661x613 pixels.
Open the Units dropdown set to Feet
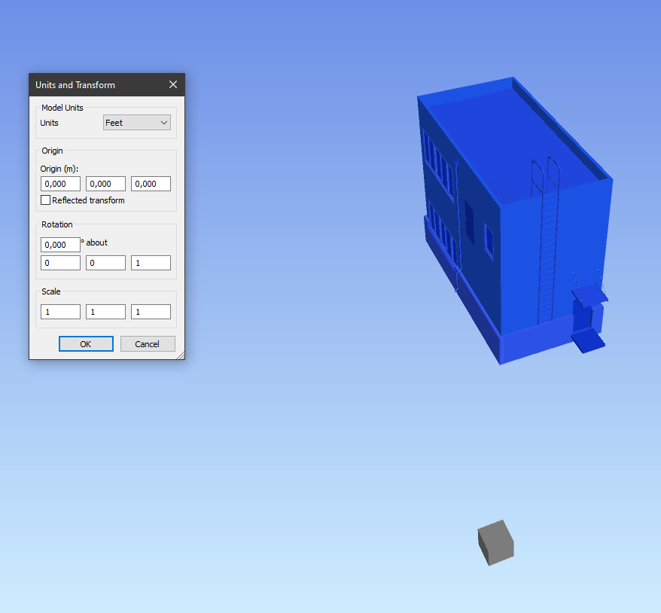137,123
